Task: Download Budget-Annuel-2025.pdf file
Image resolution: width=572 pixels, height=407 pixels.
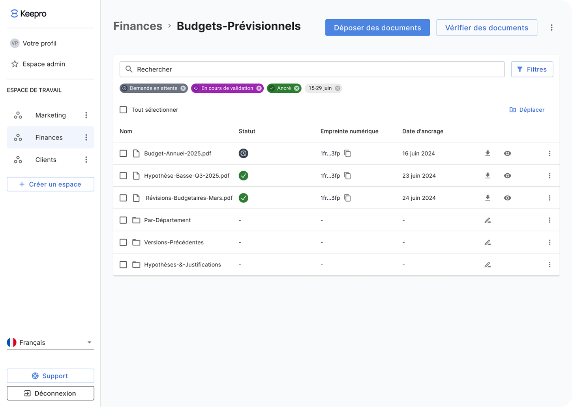Action: point(488,154)
